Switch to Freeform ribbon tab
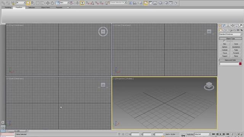This screenshot has height=137, width=244. pos(19,8)
